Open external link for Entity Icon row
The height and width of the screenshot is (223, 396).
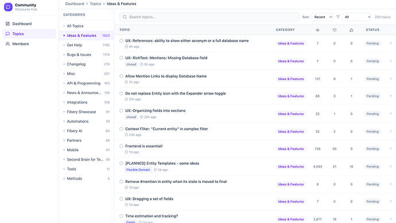pyautogui.click(x=390, y=96)
